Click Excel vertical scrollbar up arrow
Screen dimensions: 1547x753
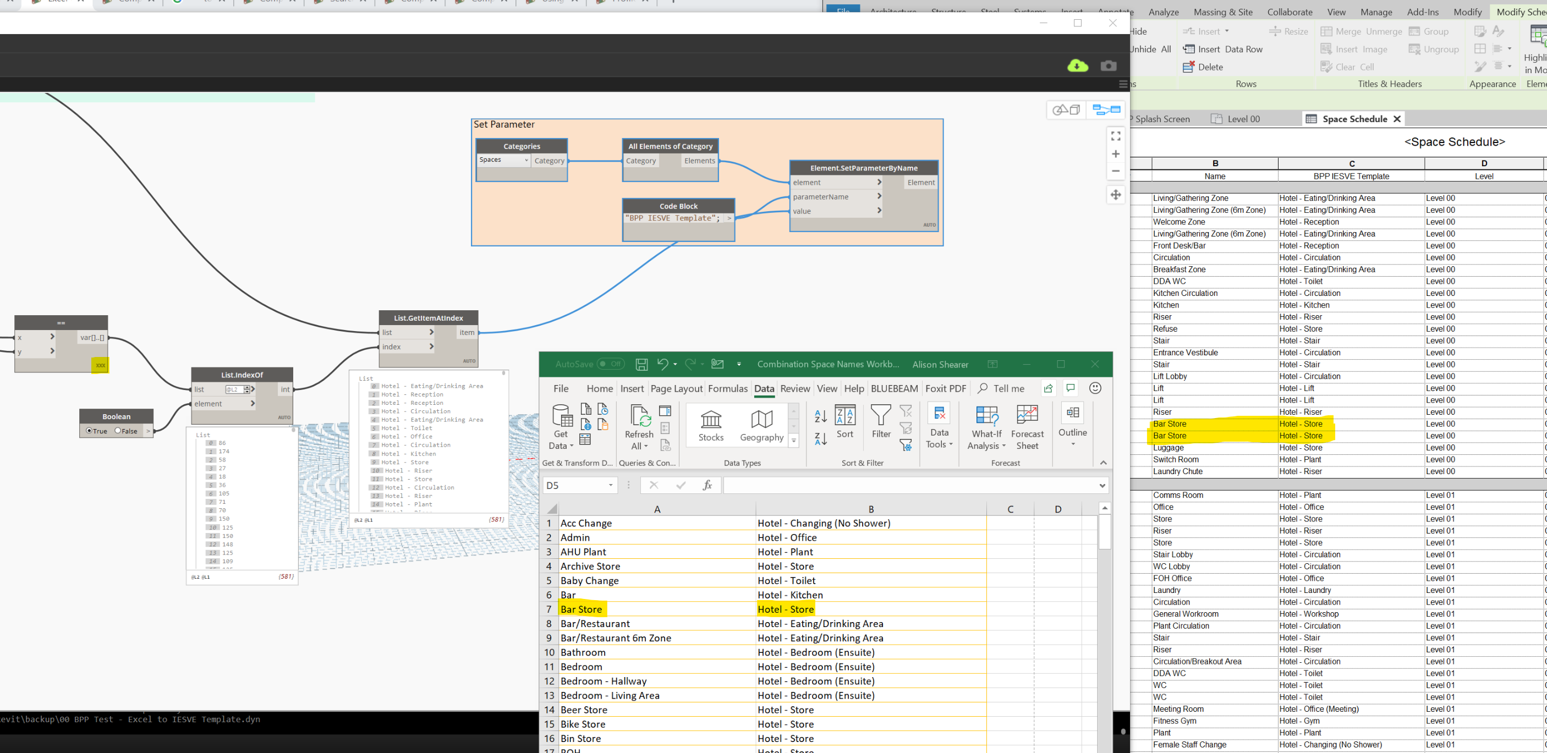pos(1104,508)
